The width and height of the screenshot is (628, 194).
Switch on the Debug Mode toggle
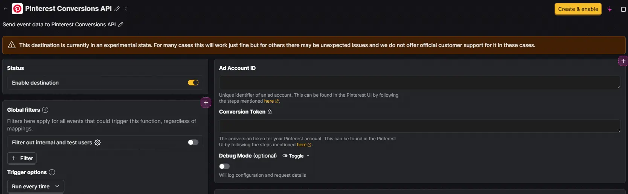click(x=224, y=166)
